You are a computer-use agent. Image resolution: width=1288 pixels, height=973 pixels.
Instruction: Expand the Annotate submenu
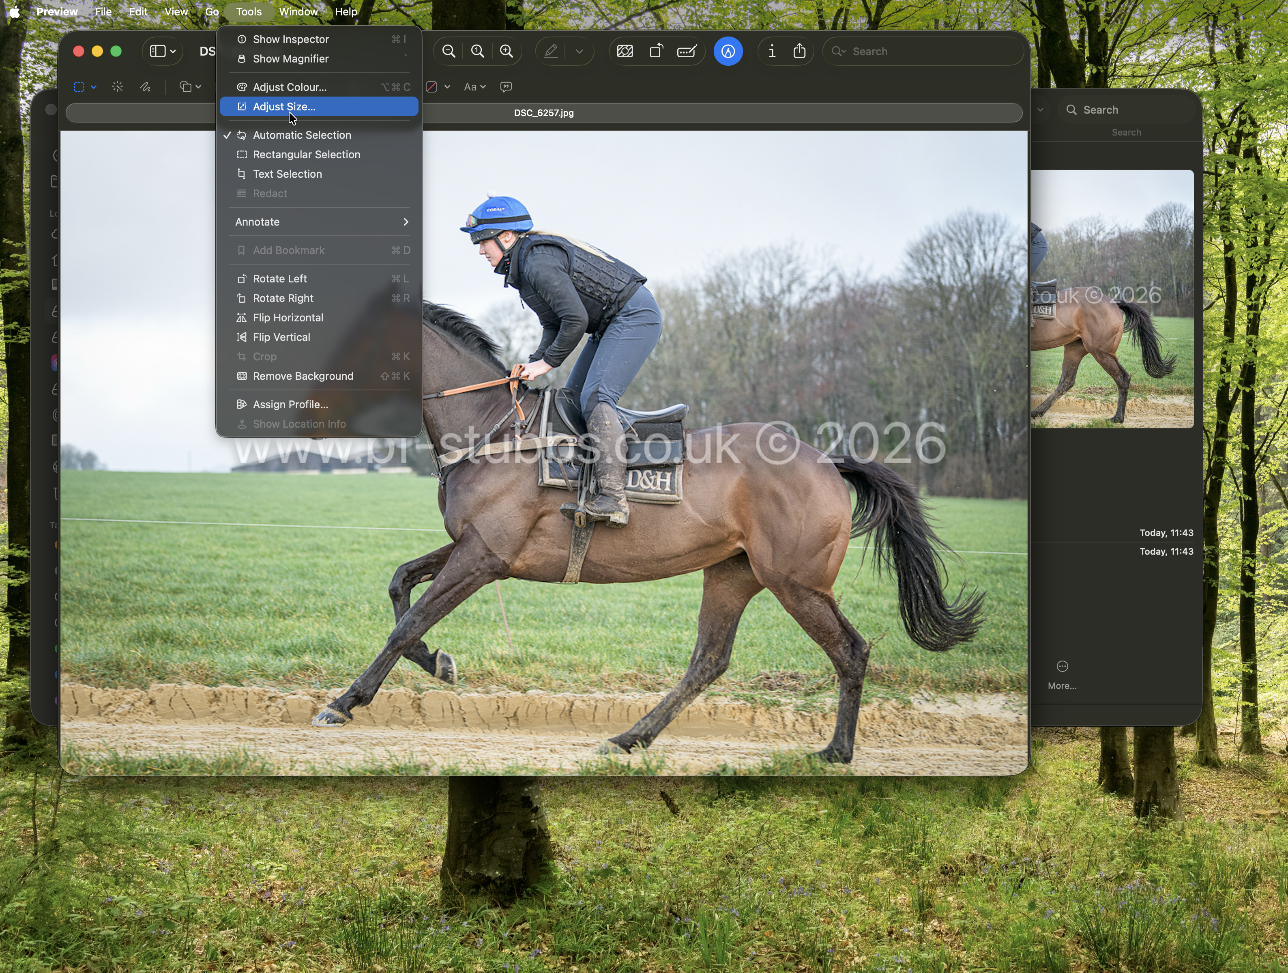click(x=319, y=222)
